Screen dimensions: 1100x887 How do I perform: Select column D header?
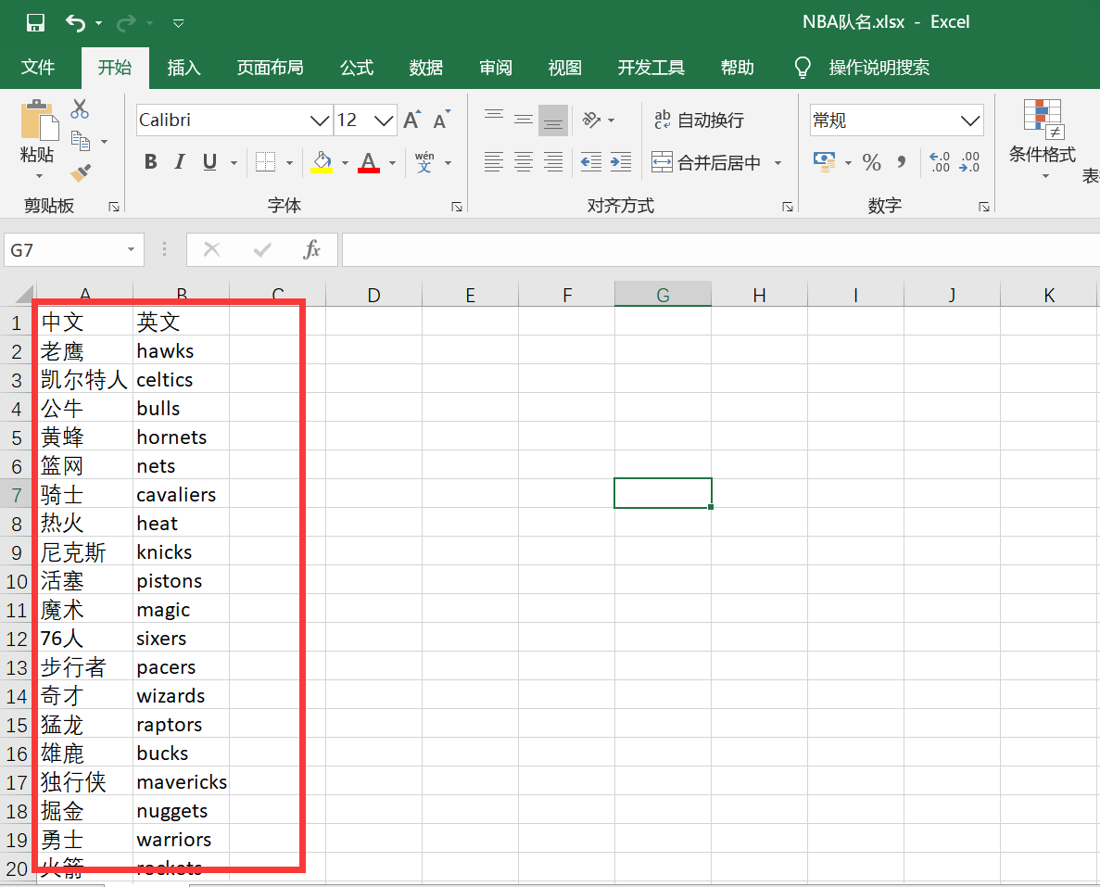(x=373, y=295)
